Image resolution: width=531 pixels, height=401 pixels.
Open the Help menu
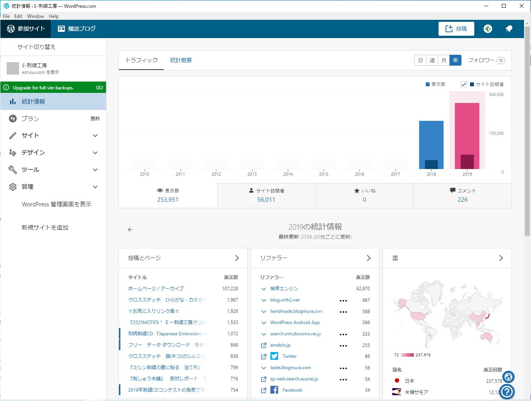pos(54,16)
